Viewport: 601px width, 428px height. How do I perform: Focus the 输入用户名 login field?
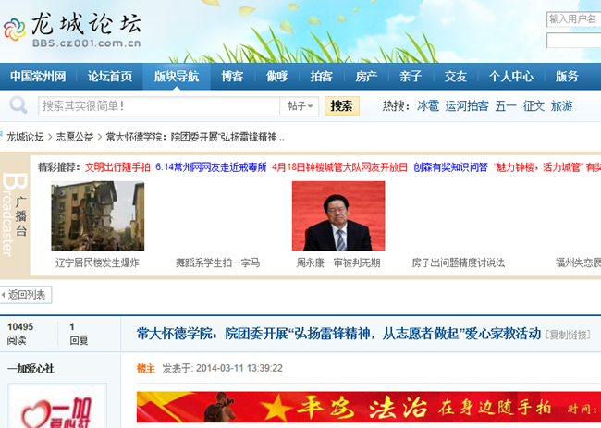[574, 19]
